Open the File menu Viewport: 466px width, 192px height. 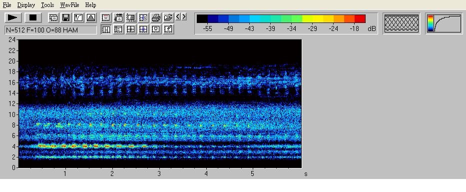click(7, 5)
